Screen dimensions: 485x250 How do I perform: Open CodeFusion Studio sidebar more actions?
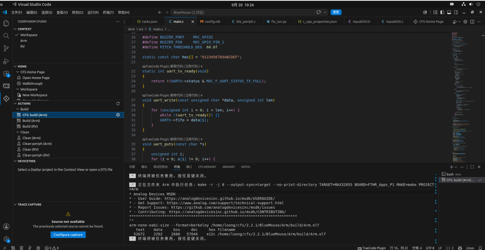click(117, 22)
